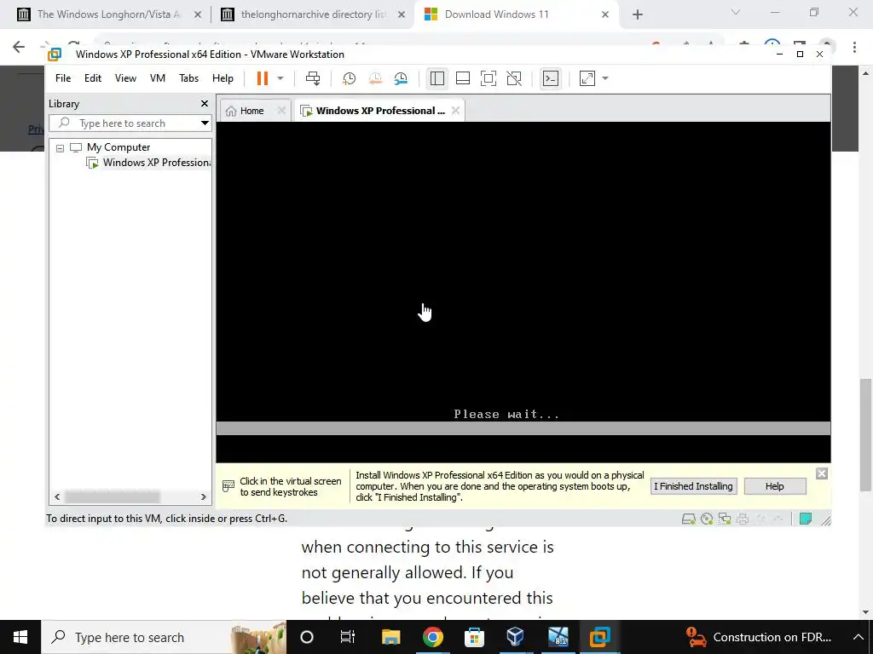Click the teal message log icon
The image size is (873, 654).
(805, 519)
